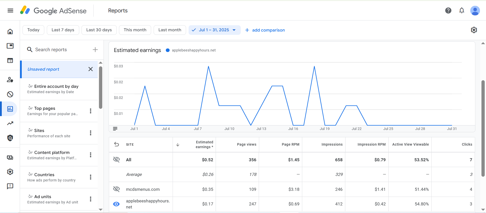Open report settings gear icon
The height and width of the screenshot is (213, 486).
(x=474, y=30)
